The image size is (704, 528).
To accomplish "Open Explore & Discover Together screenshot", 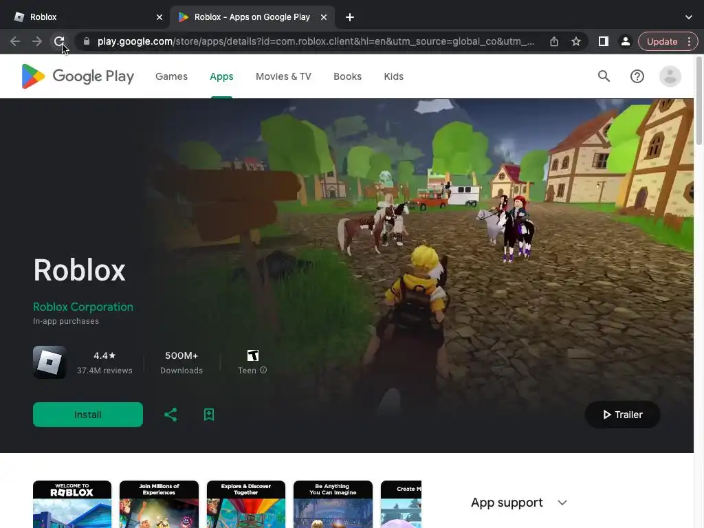I will (x=246, y=504).
